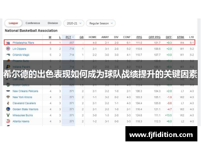Open the Regular Season dropdown
This screenshot has height=145, width=201.
(x=101, y=23)
